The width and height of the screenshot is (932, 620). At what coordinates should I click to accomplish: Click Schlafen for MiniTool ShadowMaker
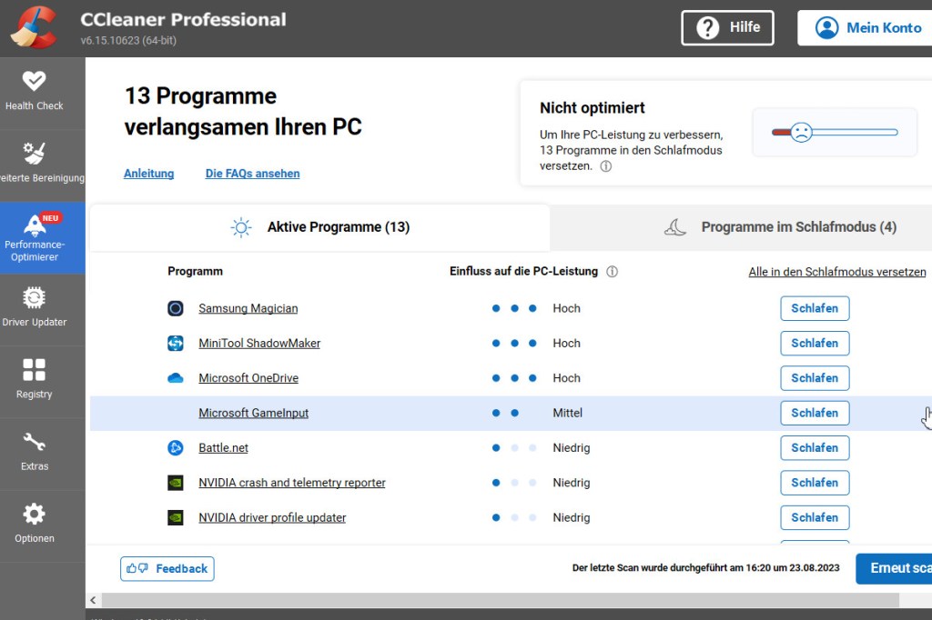(x=815, y=344)
